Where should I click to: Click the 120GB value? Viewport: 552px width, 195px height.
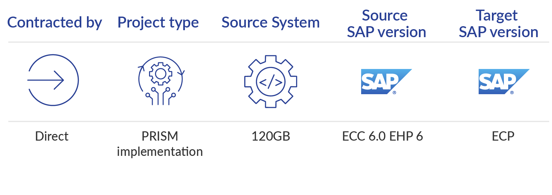click(271, 136)
